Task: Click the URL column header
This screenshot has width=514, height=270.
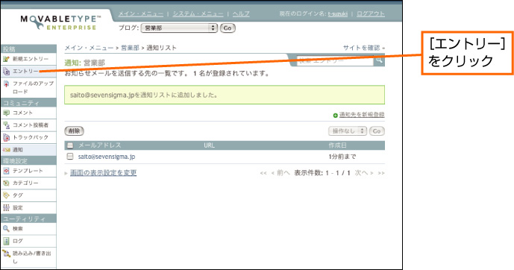Action: tap(209, 145)
